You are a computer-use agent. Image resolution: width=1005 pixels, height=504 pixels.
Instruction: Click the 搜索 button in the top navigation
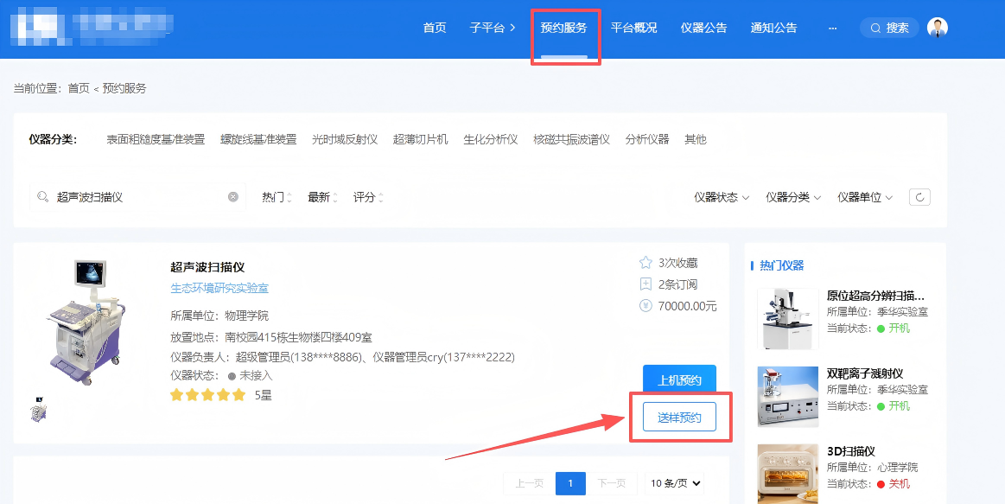pyautogui.click(x=889, y=28)
